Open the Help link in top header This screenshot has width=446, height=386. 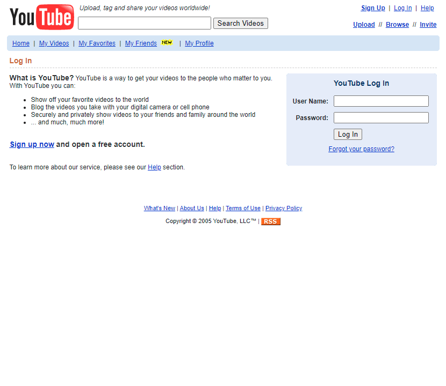coord(427,8)
